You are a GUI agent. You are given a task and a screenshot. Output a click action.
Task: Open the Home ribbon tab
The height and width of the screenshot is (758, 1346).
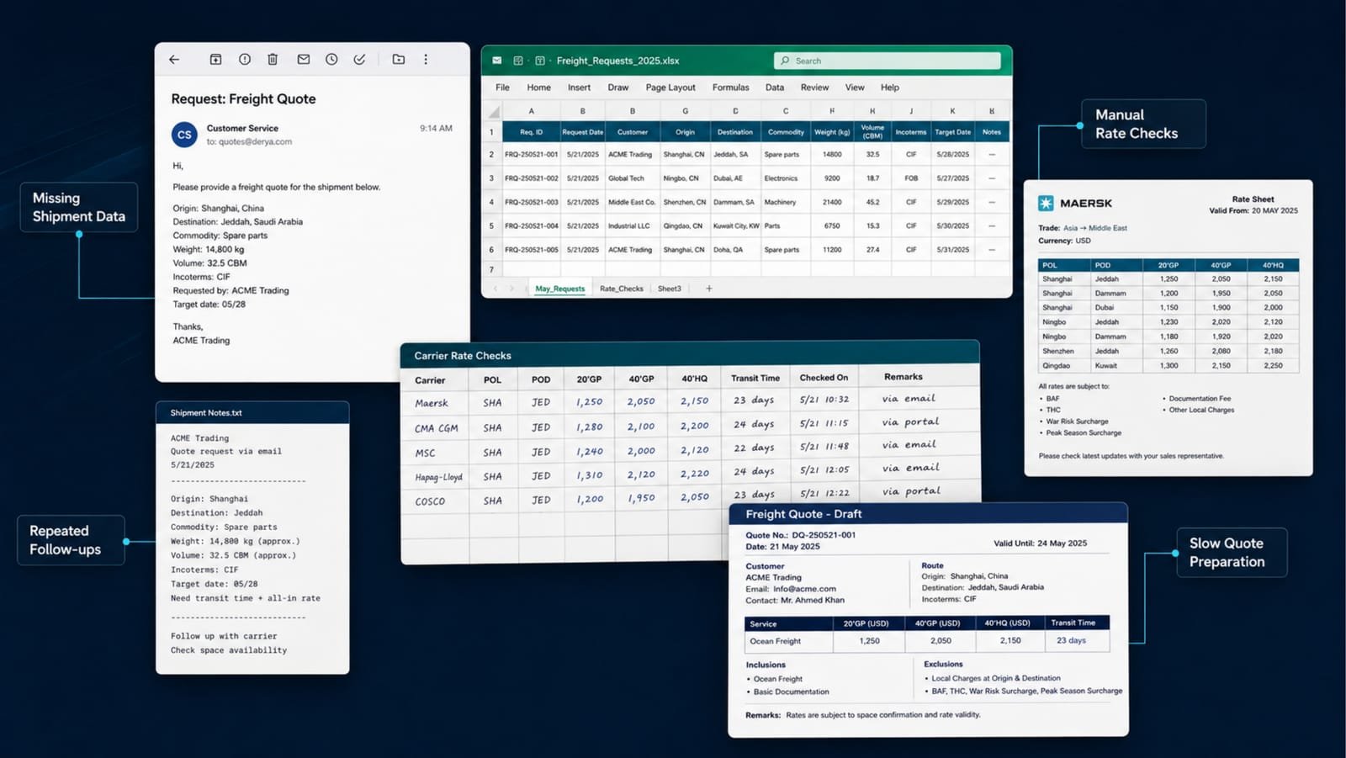coord(539,87)
